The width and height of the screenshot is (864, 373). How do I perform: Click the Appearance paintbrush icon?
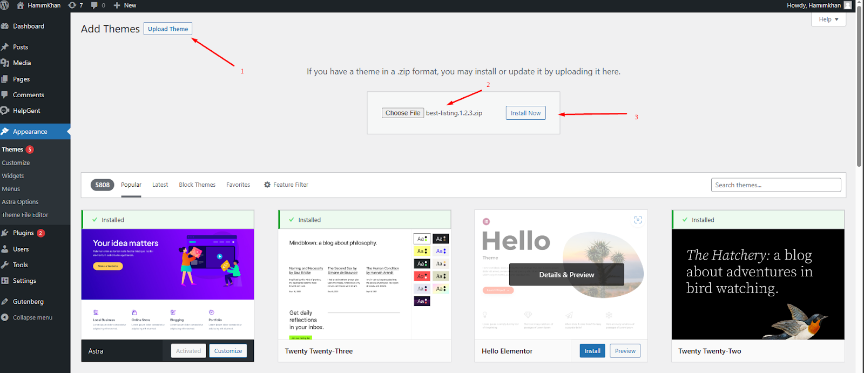pos(5,131)
